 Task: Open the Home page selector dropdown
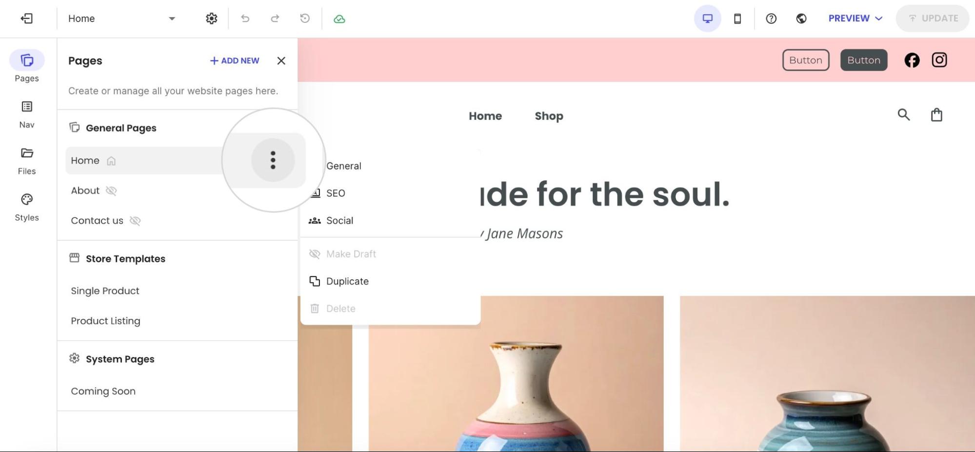pos(122,19)
